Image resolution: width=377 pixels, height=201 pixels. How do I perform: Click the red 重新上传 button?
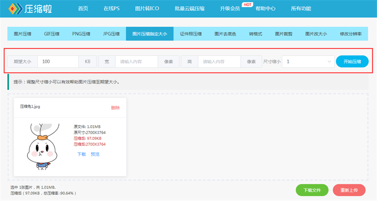coord(349,190)
